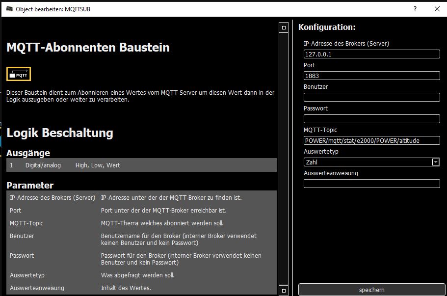The height and width of the screenshot is (296, 447).
Task: Click the Konfiguration panel heading
Action: click(x=327, y=27)
